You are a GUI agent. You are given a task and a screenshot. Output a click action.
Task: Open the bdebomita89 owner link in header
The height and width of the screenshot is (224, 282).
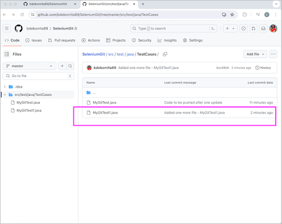coord(37,28)
